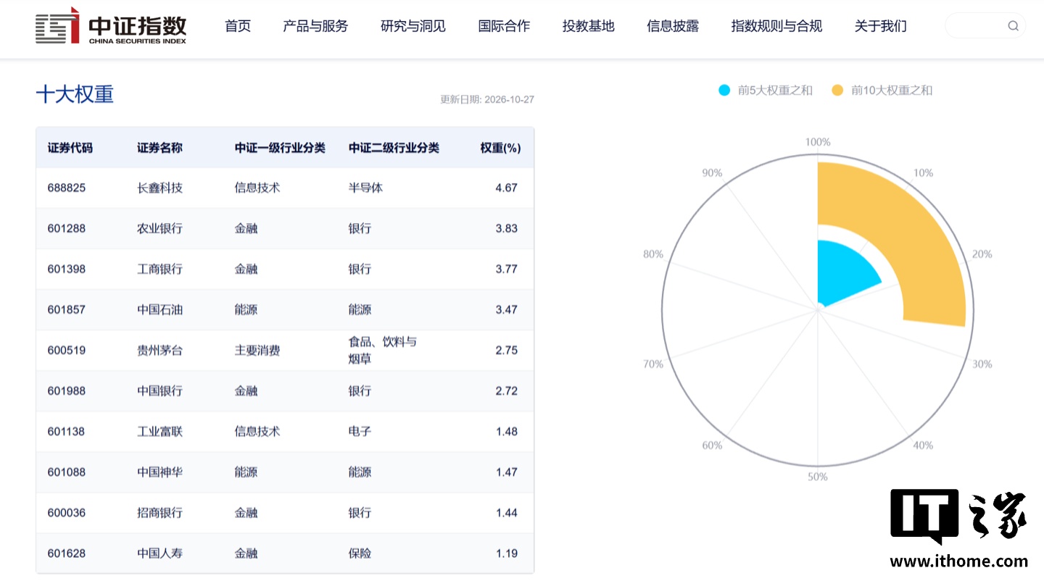This screenshot has height=581, width=1044.
Task: Select the 招商银行 name cell
Action: pyautogui.click(x=159, y=512)
